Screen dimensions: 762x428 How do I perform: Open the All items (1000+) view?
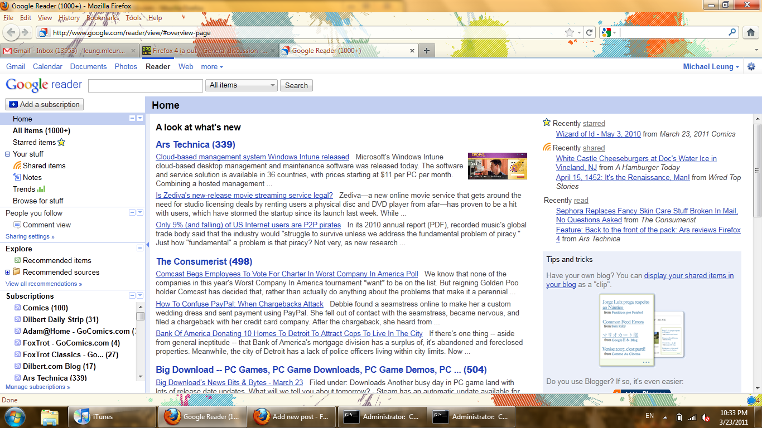pyautogui.click(x=41, y=130)
